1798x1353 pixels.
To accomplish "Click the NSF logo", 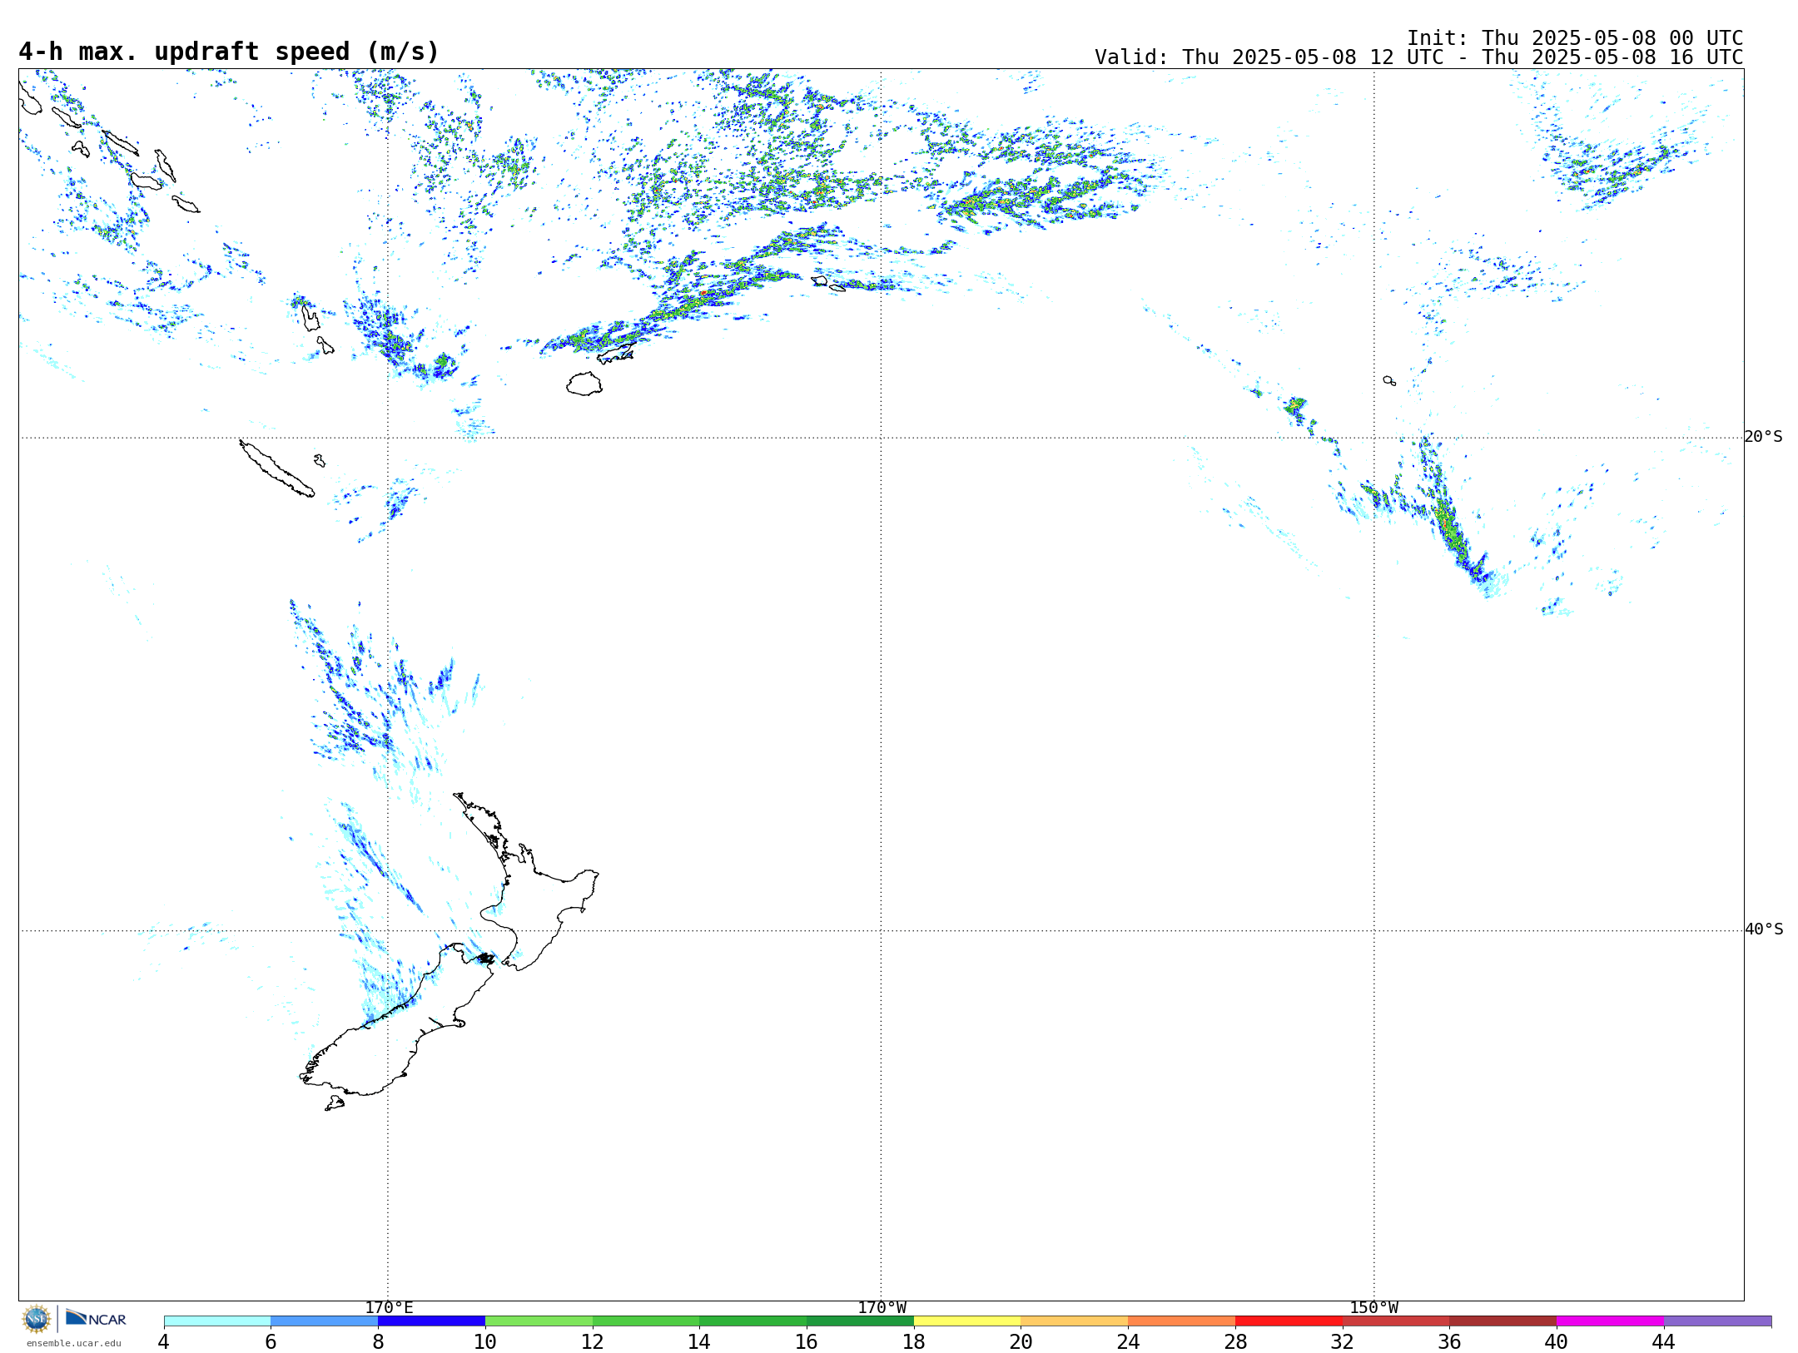I will pyautogui.click(x=37, y=1319).
